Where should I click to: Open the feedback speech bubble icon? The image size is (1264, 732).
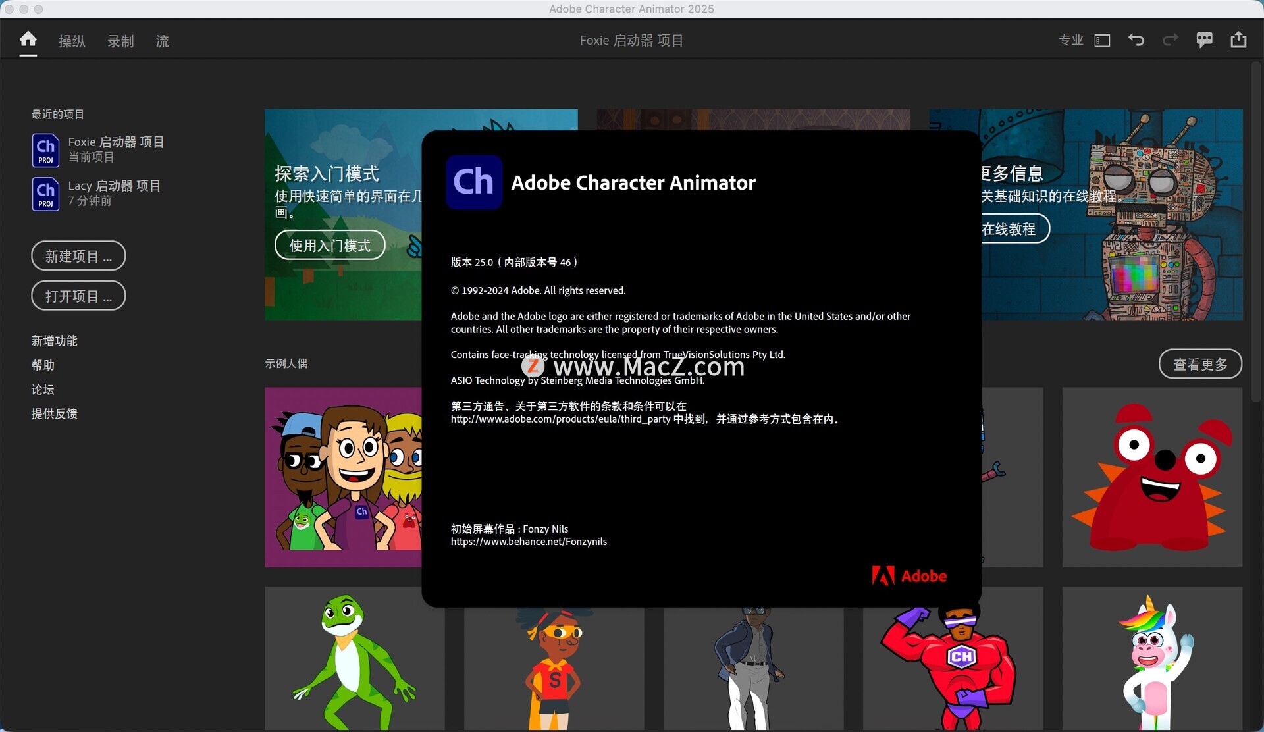(x=1204, y=40)
